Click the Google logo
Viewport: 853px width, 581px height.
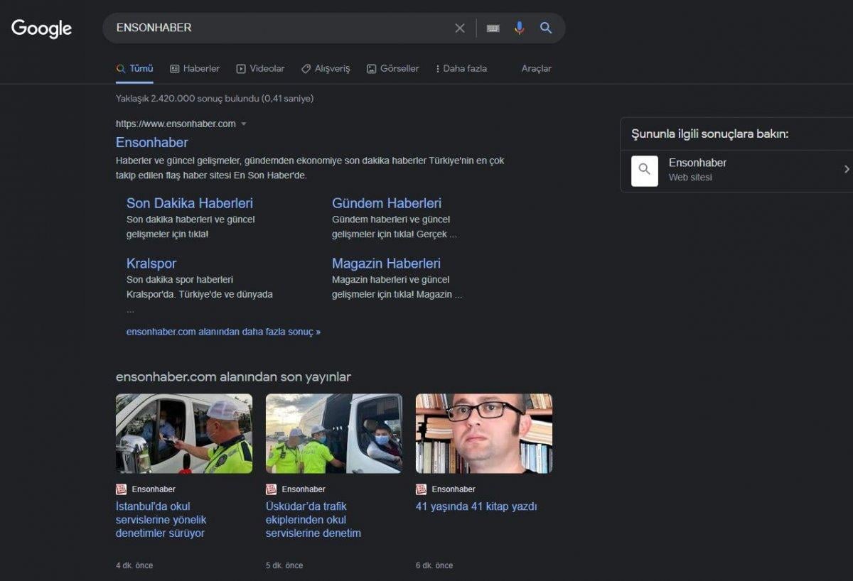tap(41, 28)
